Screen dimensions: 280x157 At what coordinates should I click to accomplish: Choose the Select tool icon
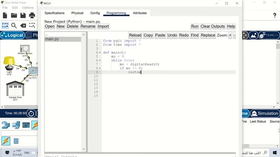pyautogui.click(x=5, y=25)
